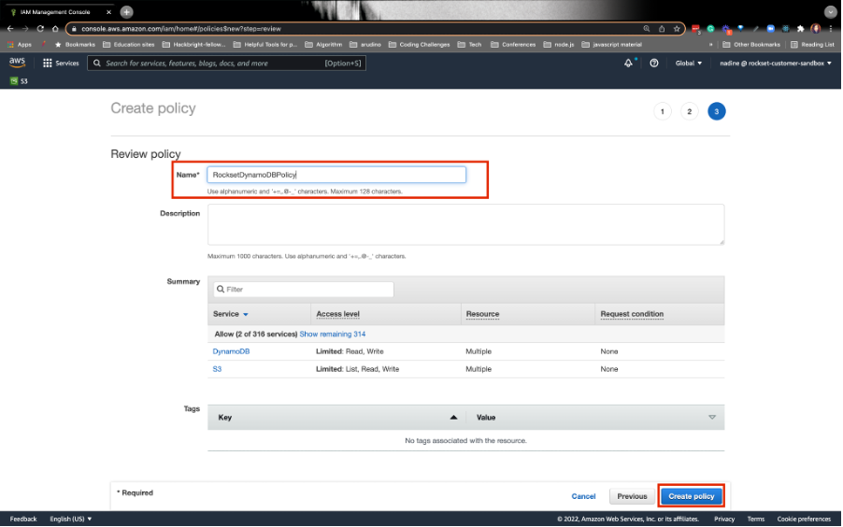Open the Chrome profile avatar
Image resolution: width=843 pixels, height=527 pixels.
click(816, 29)
